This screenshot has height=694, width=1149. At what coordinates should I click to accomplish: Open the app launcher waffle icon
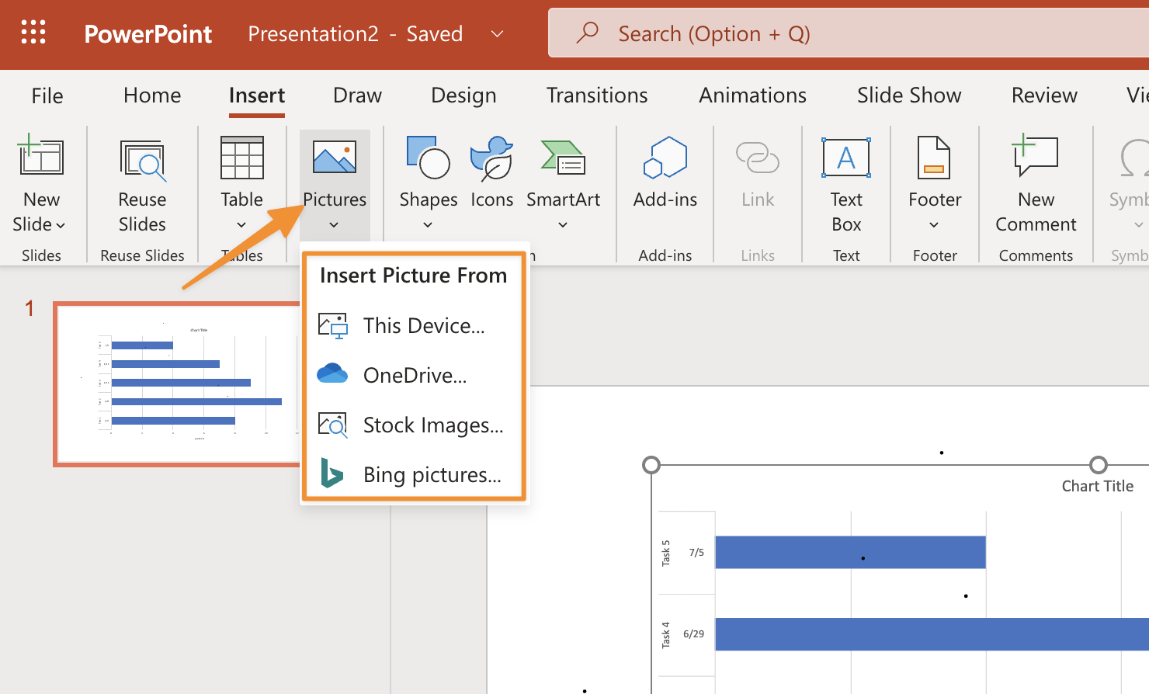(33, 33)
